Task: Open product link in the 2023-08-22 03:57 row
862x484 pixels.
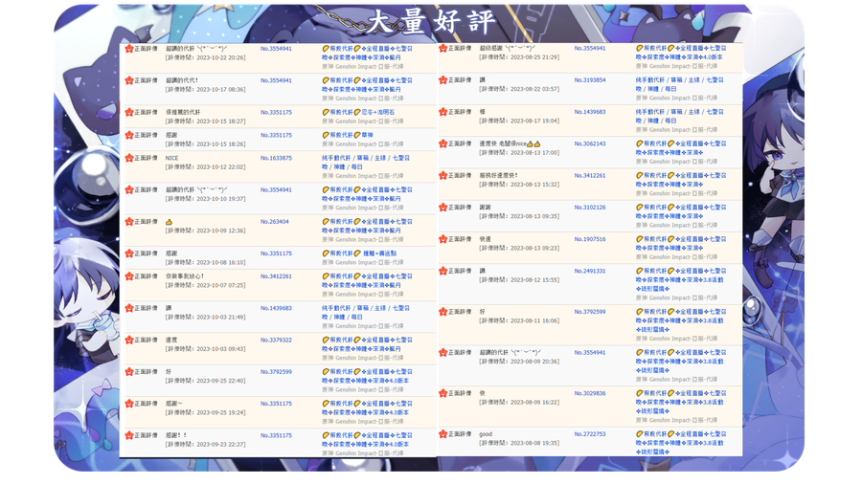Action: (680, 84)
